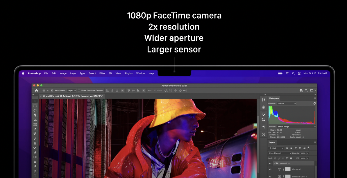Open the Source Entire Image dropdown

click(296, 127)
